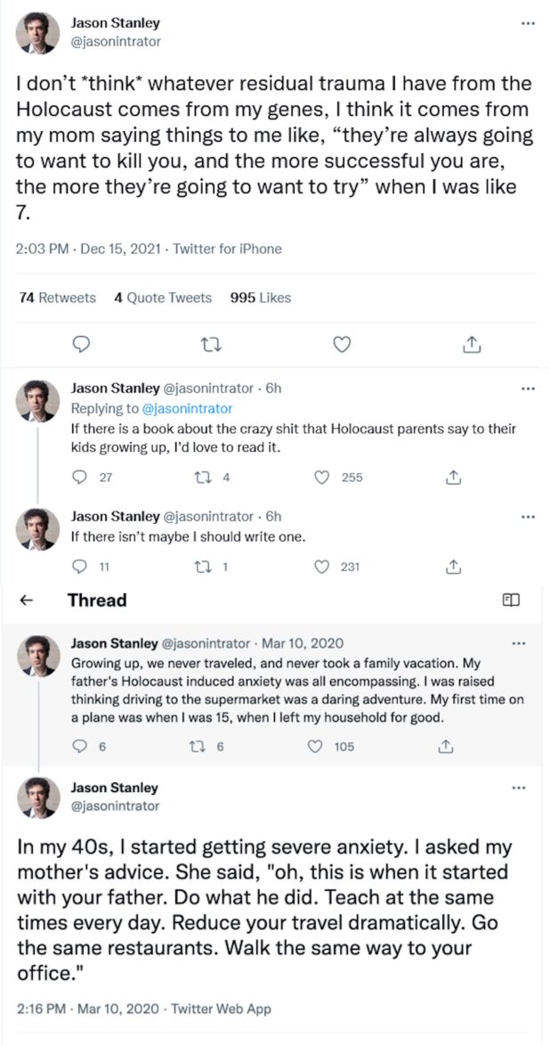Click Jason Stanley's avatar on top tweet
The image size is (550, 1046).
(38, 34)
